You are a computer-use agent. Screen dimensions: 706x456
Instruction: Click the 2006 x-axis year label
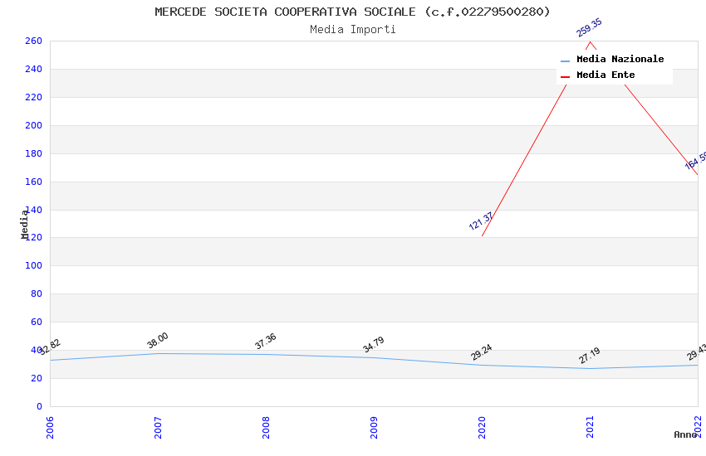[50, 427]
